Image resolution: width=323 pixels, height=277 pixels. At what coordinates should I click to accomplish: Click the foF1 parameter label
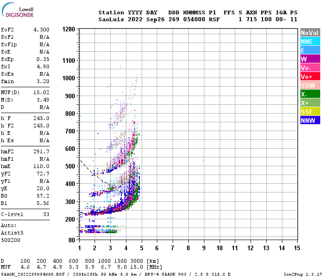[x=7, y=37]
